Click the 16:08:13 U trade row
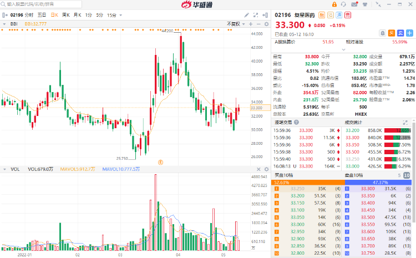Screen dimensions: 416x258 point(307,166)
